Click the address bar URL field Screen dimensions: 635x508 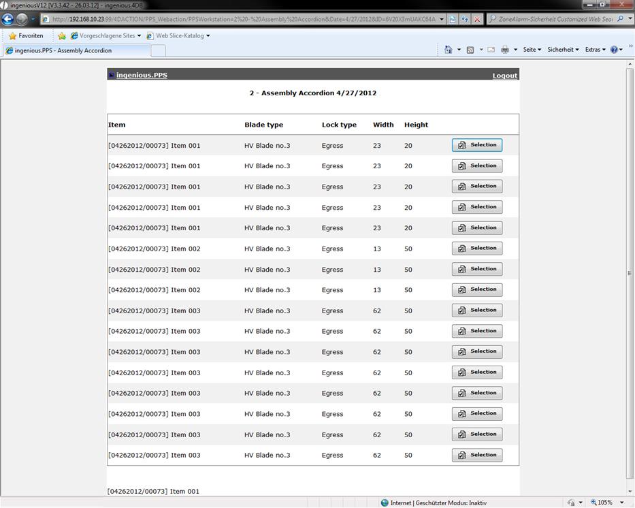coord(245,19)
